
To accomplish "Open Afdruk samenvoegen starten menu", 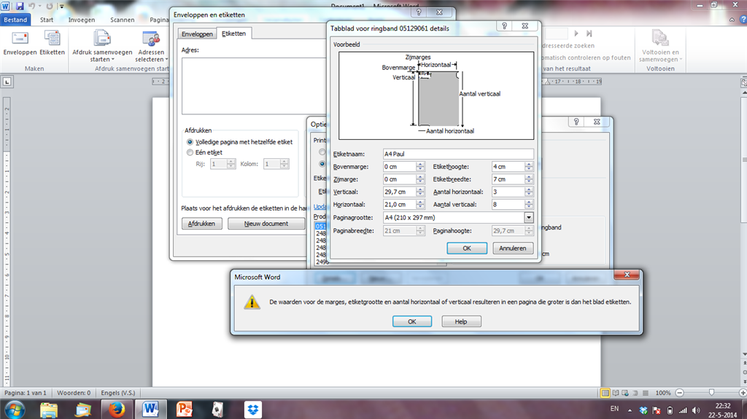I will (102, 46).
